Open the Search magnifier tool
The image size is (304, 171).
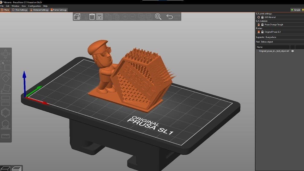click(158, 17)
